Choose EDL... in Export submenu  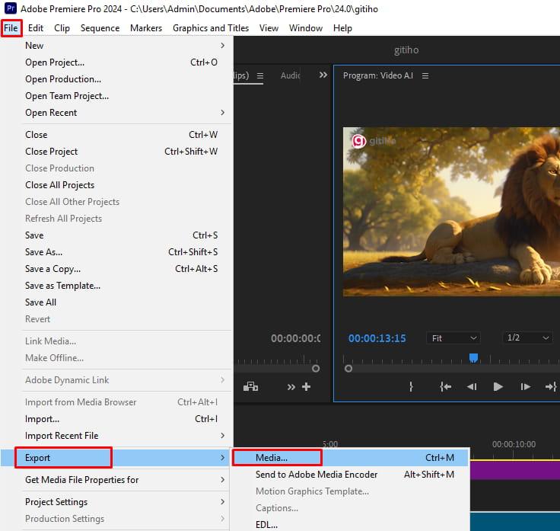coord(350,525)
